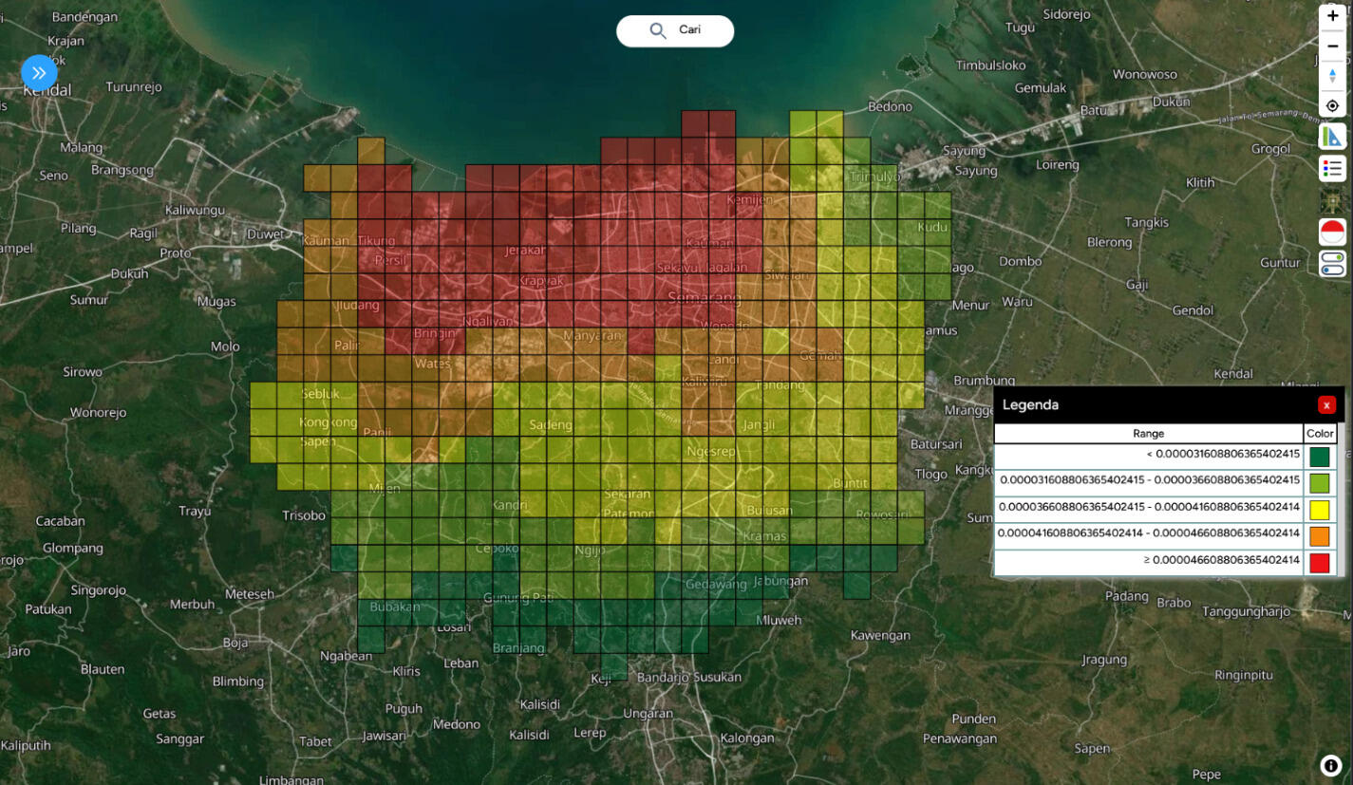Click the orange legend color swatch

tap(1319, 536)
